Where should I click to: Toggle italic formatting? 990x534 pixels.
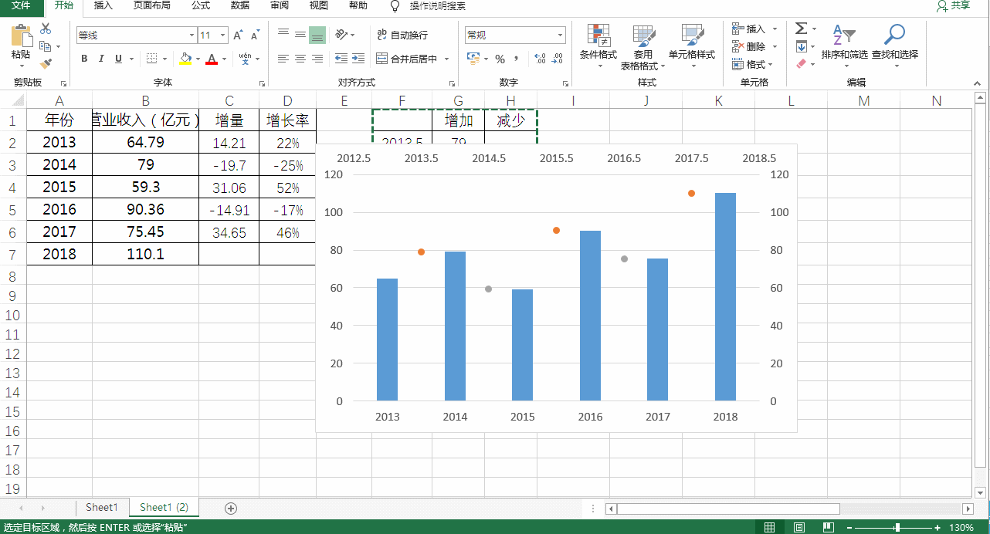pos(101,59)
